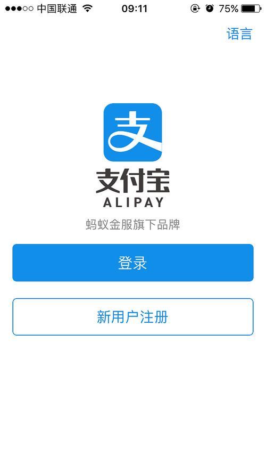Screen dimensions: 266x473
Task: Tap the 支付宝 Chinese wordmark
Action: coord(133,181)
